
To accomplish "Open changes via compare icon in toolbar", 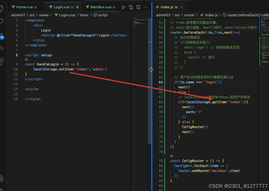I will click(x=131, y=7).
